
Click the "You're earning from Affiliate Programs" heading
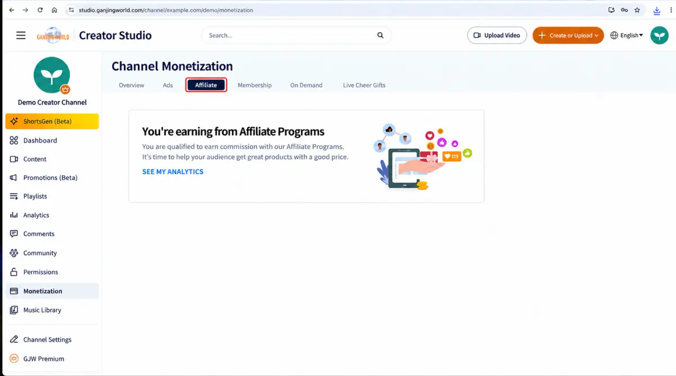tap(233, 132)
